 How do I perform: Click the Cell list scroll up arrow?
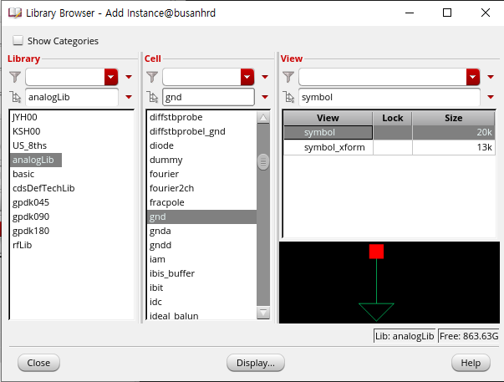point(263,117)
